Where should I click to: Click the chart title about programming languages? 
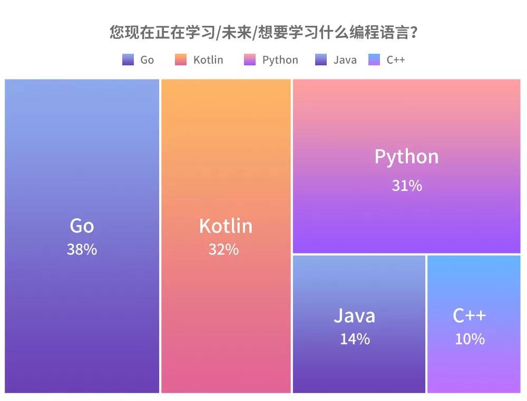[x=263, y=33]
